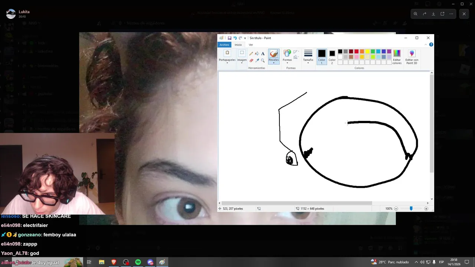
Task: Select the Color picker eyedropper tool
Action: click(x=257, y=60)
